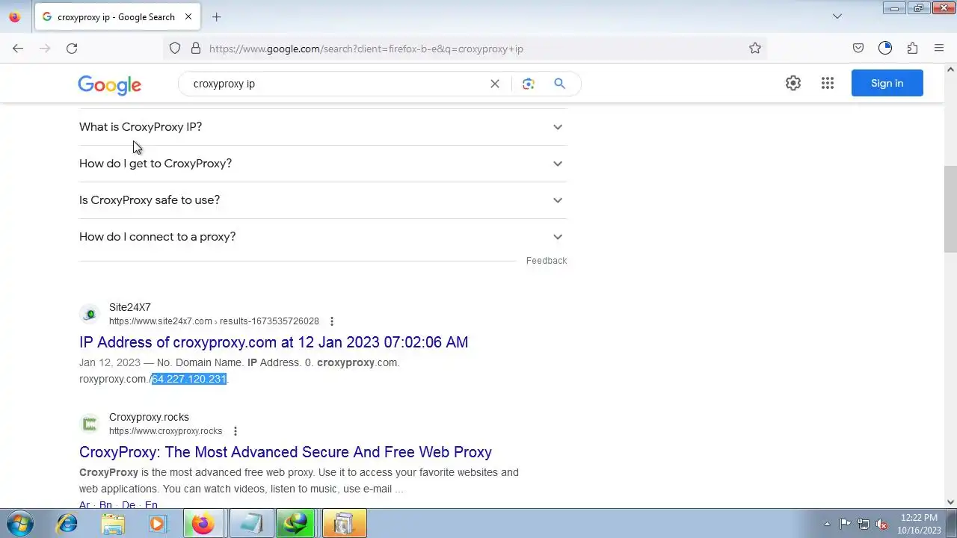The width and height of the screenshot is (957, 538).
Task: Click the croxyproxy ip search field
Action: (x=336, y=84)
